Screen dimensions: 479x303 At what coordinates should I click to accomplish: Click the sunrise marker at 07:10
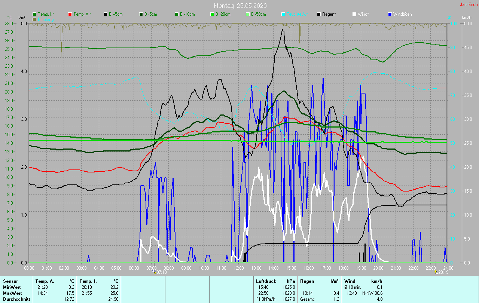tap(155, 272)
